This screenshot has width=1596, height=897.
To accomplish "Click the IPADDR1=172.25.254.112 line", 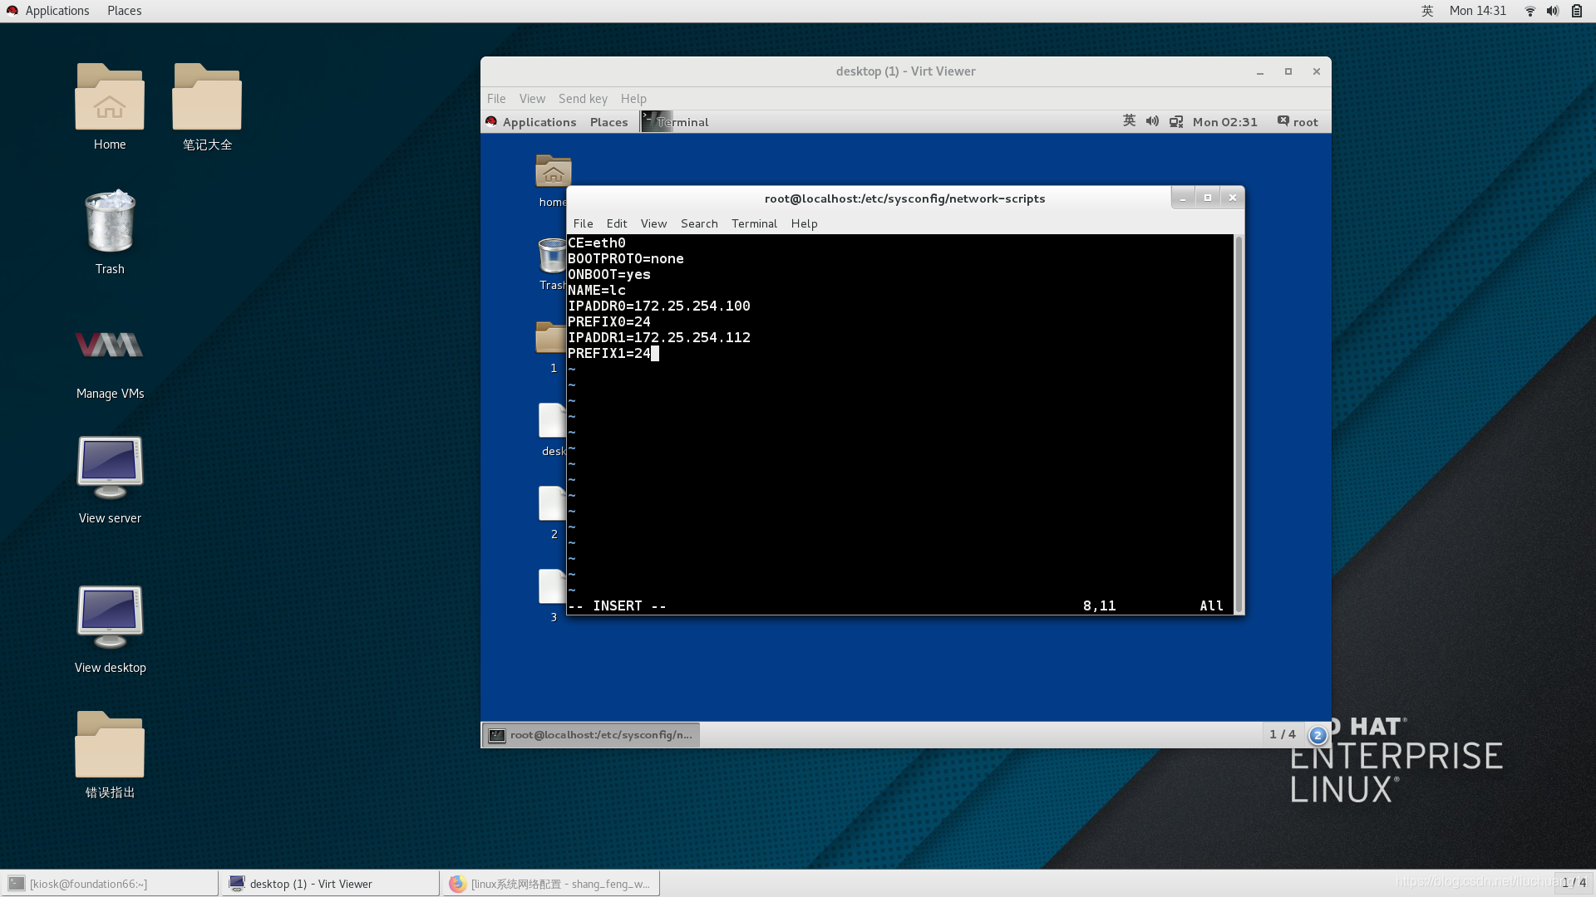I will [659, 337].
